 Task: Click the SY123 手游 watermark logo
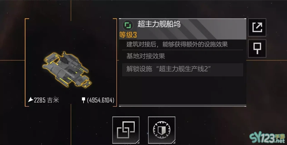coord(267,138)
